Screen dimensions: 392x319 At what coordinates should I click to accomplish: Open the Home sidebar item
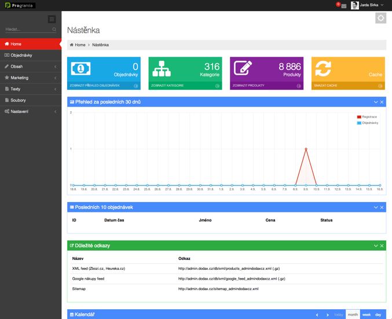tap(31, 44)
